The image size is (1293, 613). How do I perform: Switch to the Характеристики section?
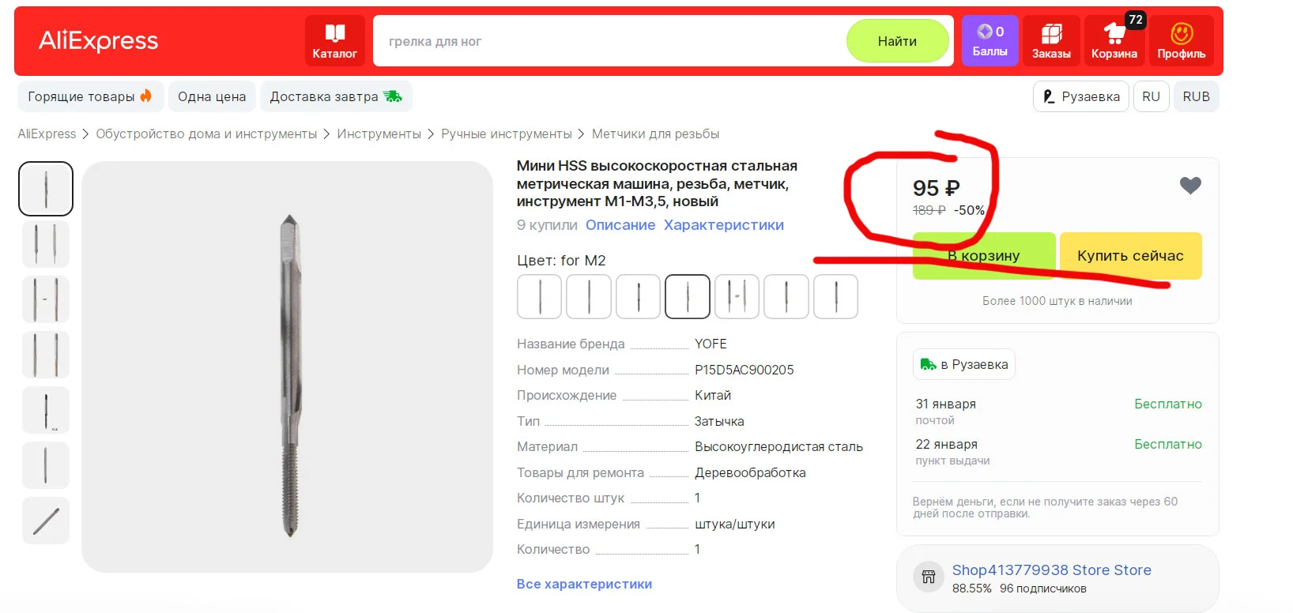tap(723, 225)
